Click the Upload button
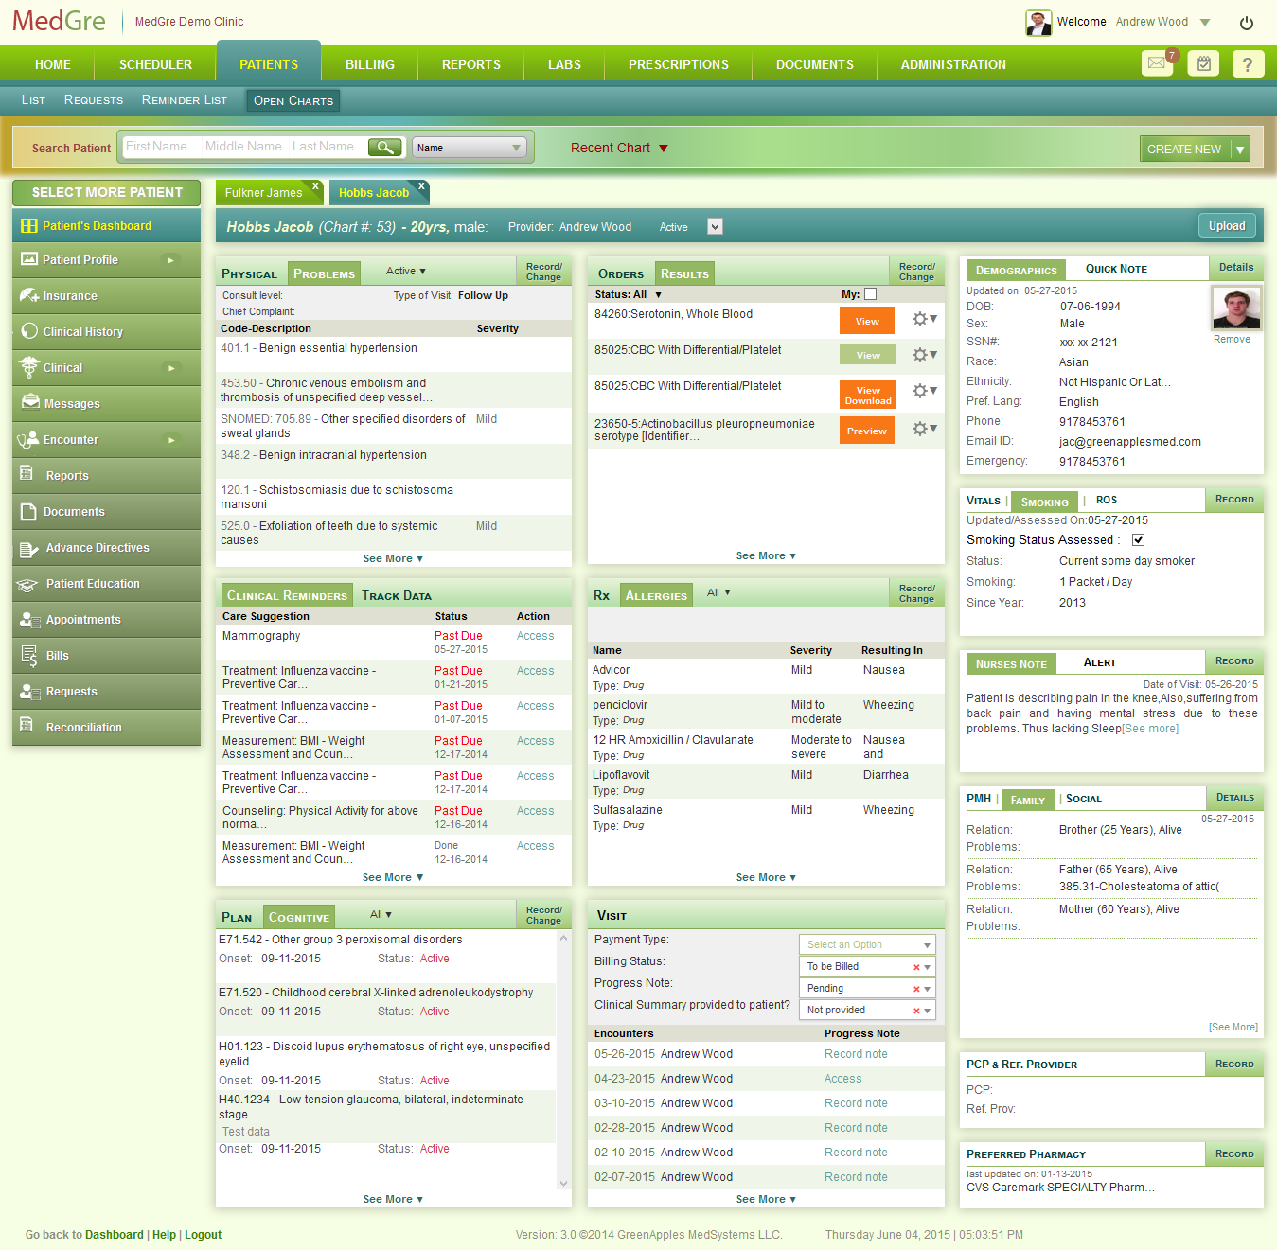The height and width of the screenshot is (1250, 1277). tap(1227, 226)
